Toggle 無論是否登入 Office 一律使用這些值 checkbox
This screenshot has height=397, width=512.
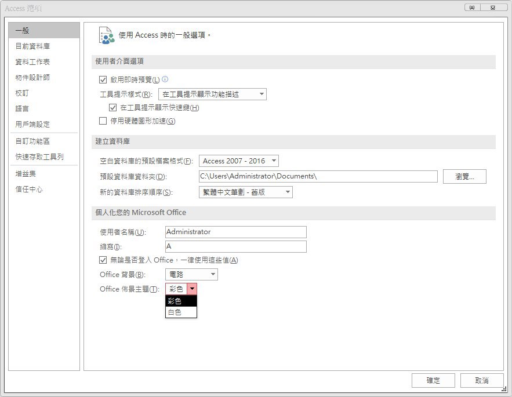click(x=103, y=260)
